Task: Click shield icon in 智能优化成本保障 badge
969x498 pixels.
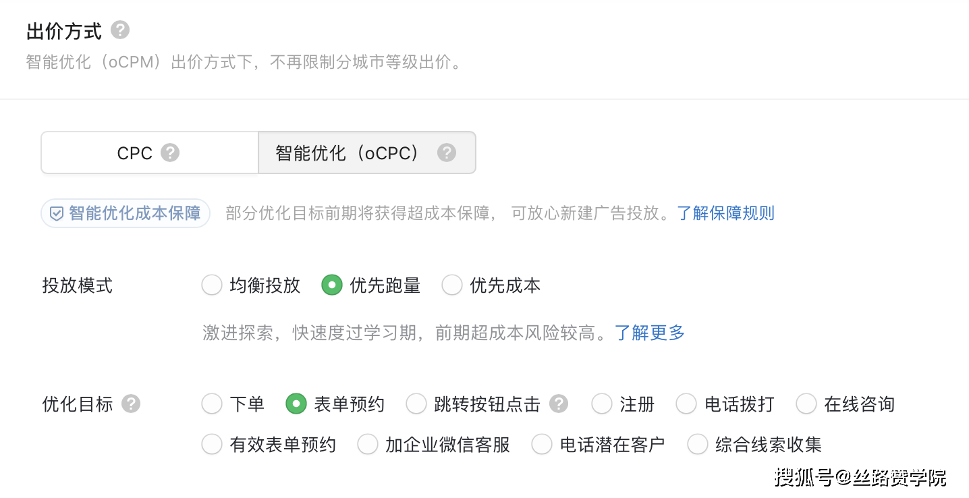Action: (57, 214)
